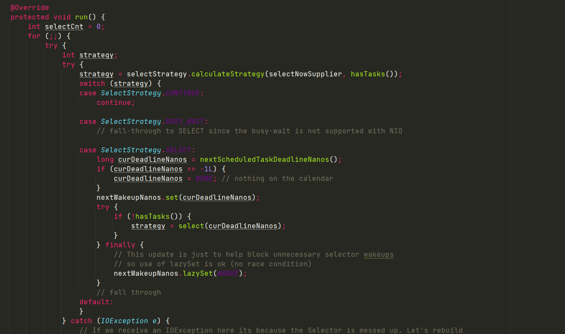This screenshot has height=334, width=565.
Task: Click the select(curDeadlineNanos) call
Action: pyautogui.click(x=230, y=226)
